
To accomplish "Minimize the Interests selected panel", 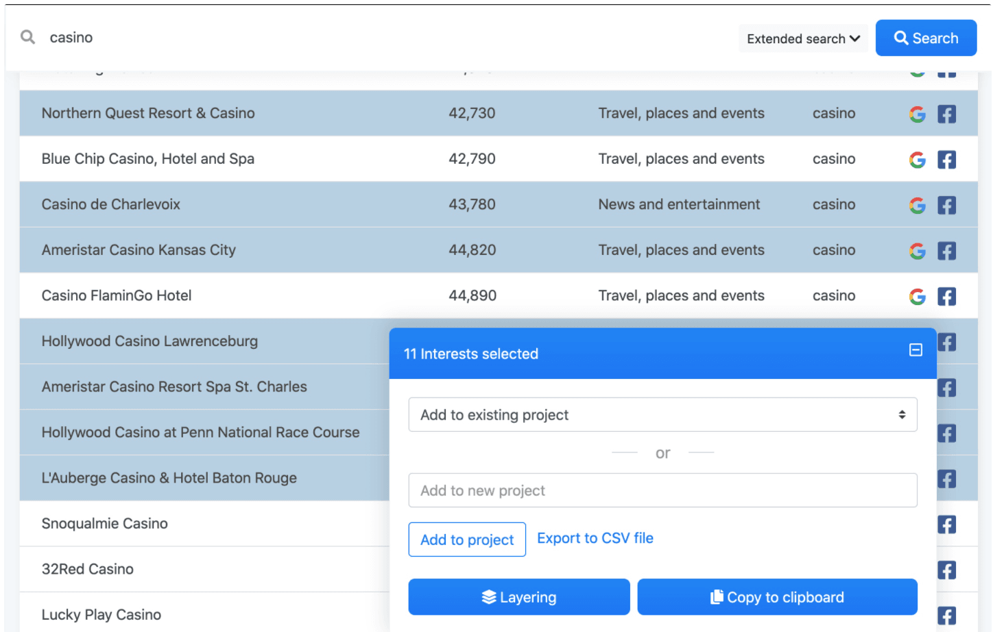I will pos(916,350).
